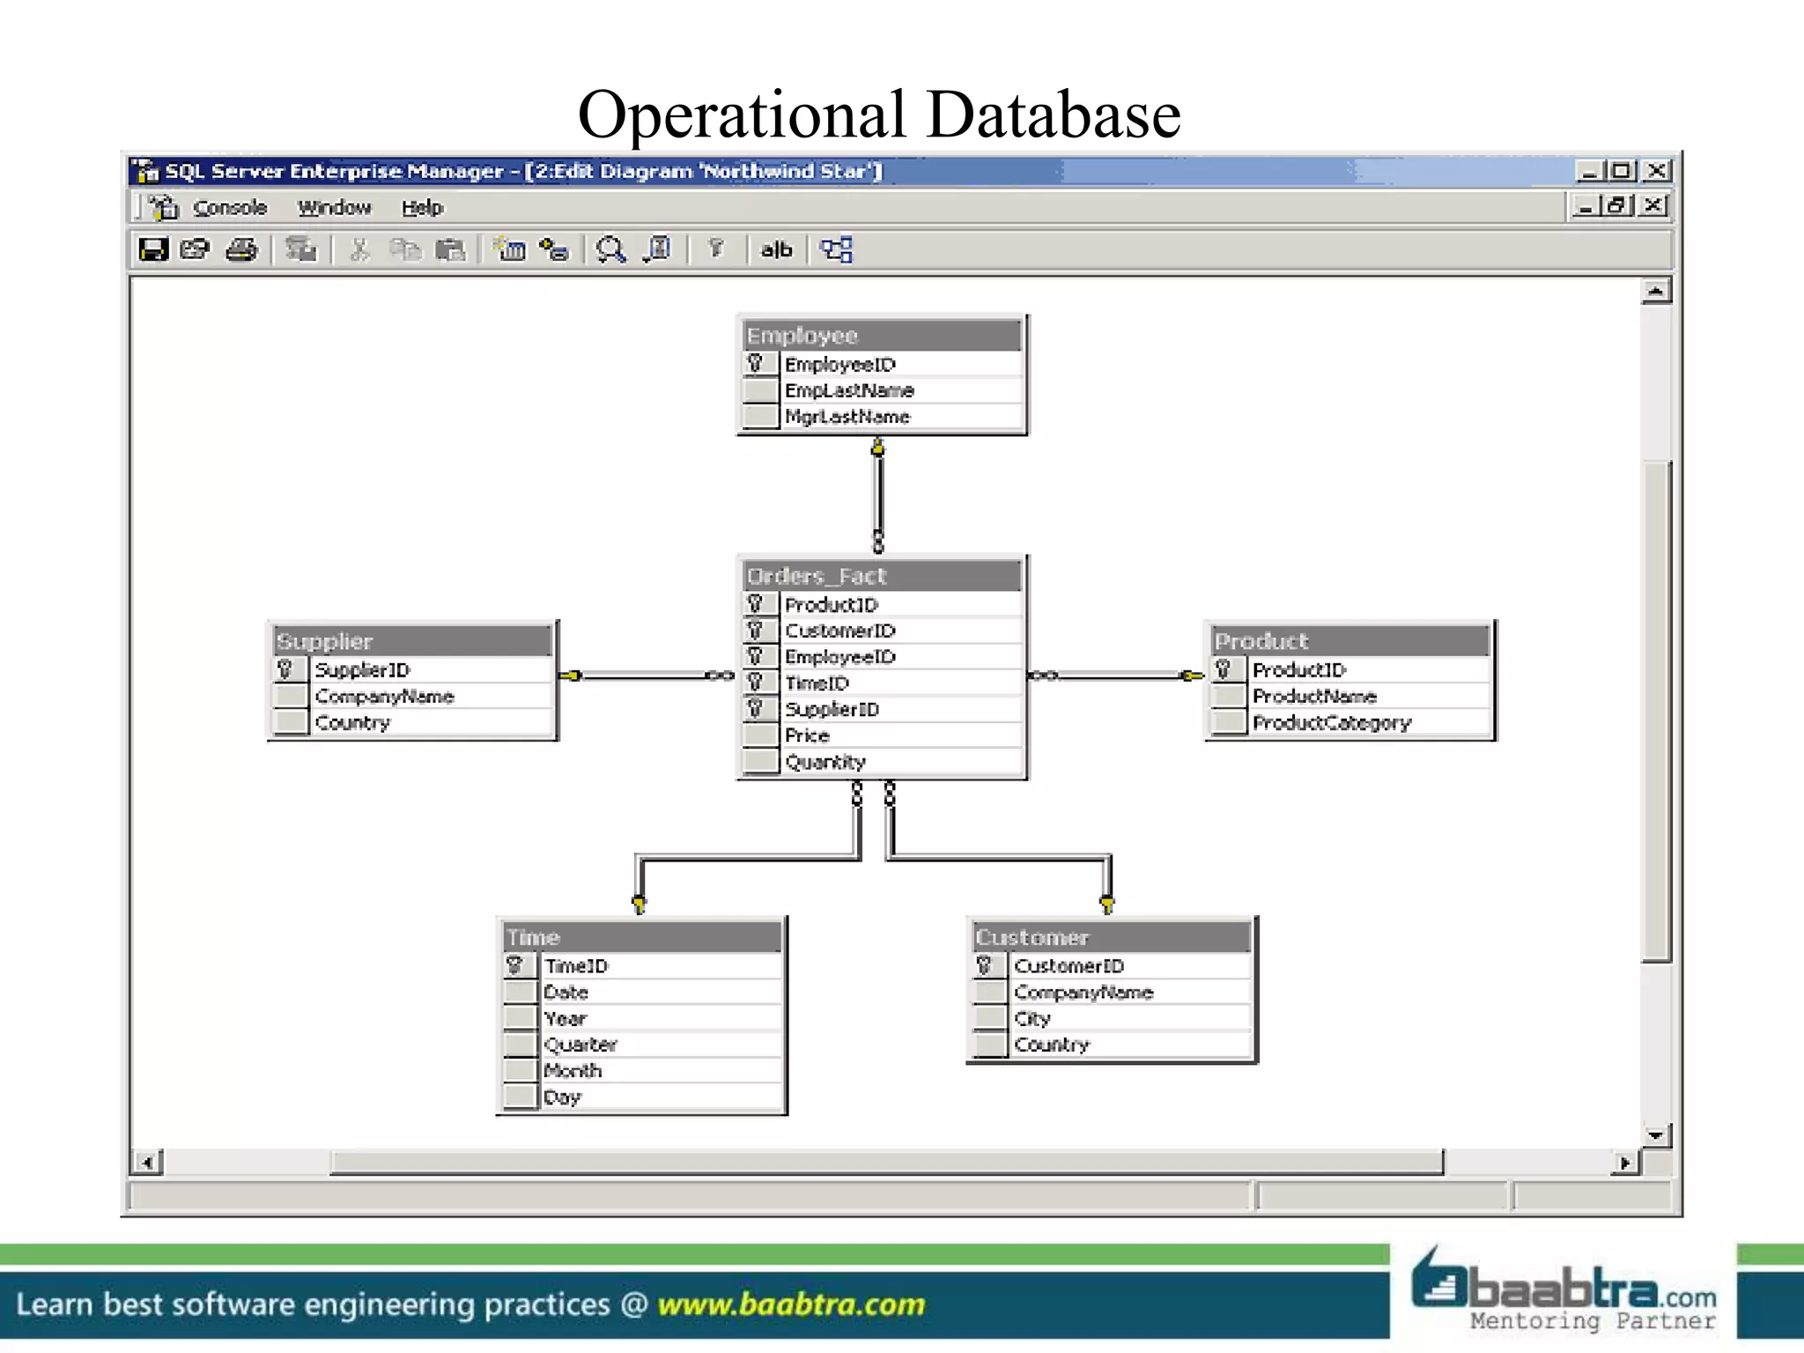Minimize the inner diagram window
Viewport: 1804px width, 1353px height.
coord(1588,206)
